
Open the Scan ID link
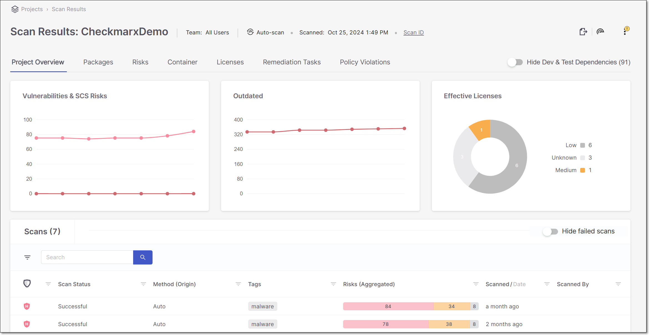point(414,32)
